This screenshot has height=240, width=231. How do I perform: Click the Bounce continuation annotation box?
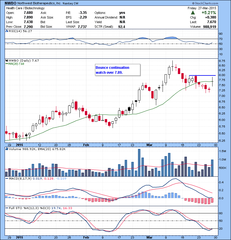pyautogui.click(x=118, y=70)
